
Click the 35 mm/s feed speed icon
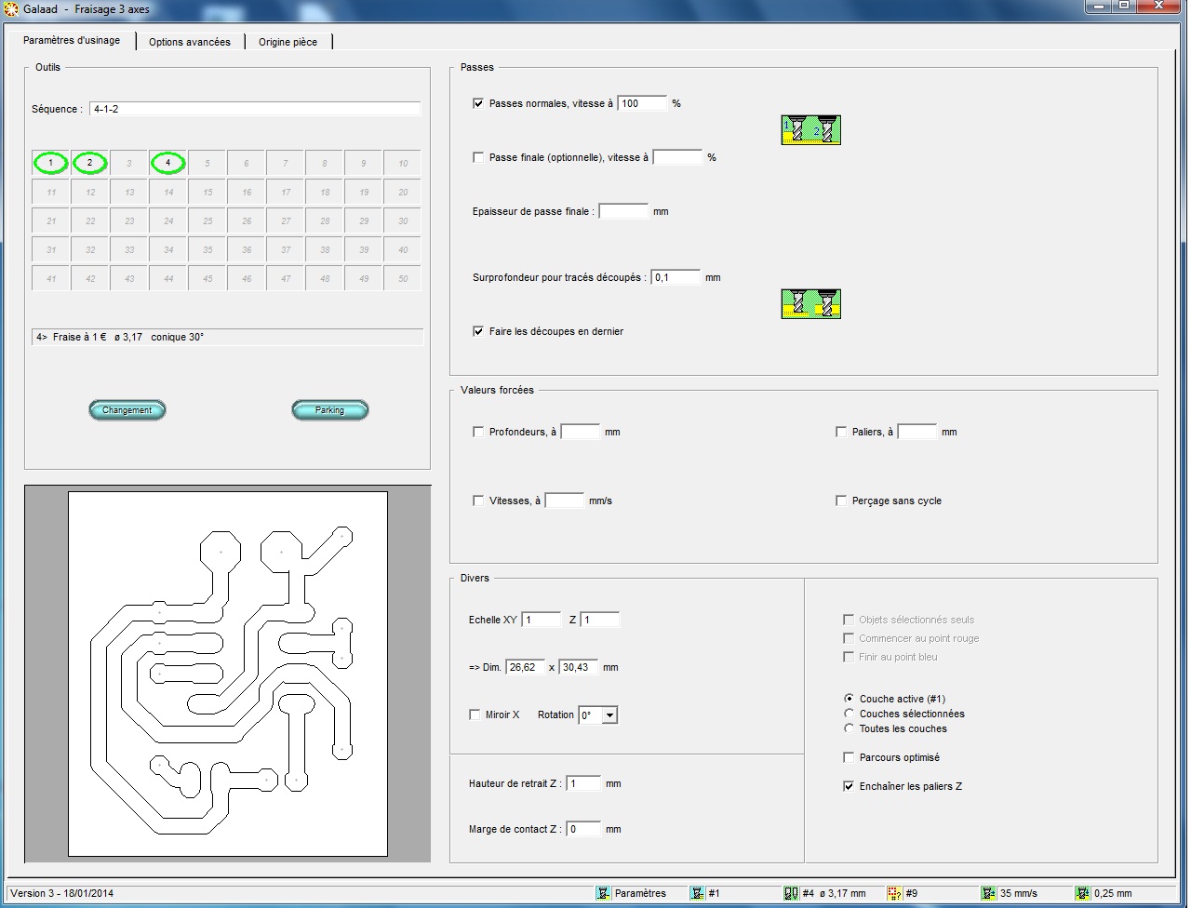988,893
